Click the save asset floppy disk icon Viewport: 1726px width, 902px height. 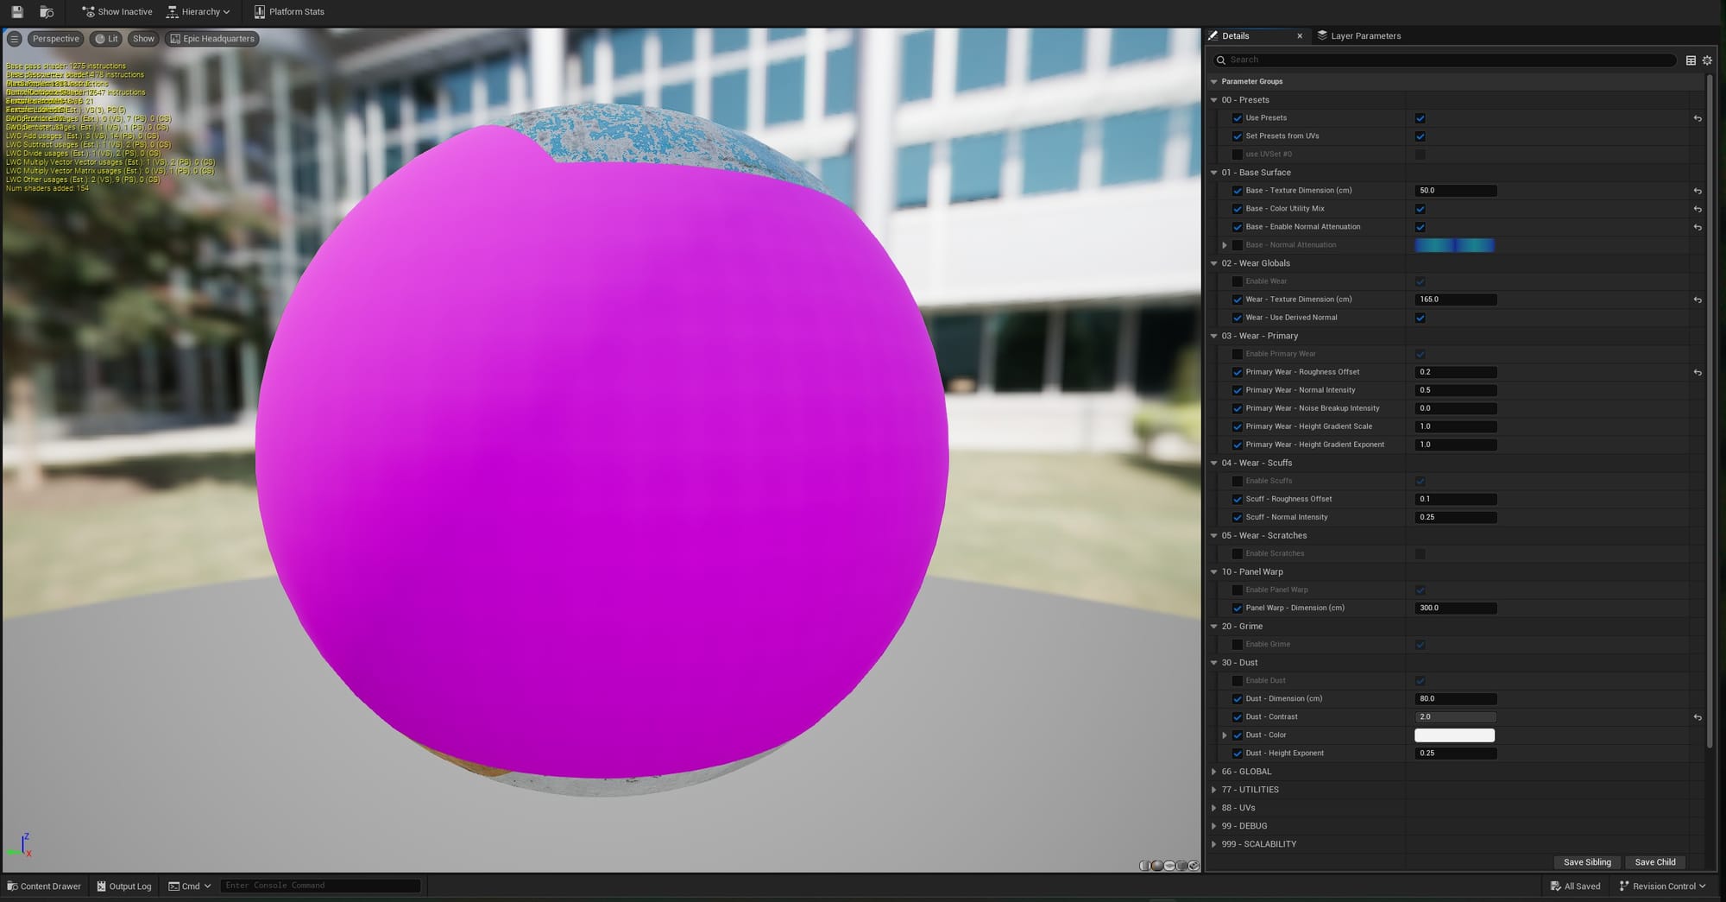tap(16, 12)
